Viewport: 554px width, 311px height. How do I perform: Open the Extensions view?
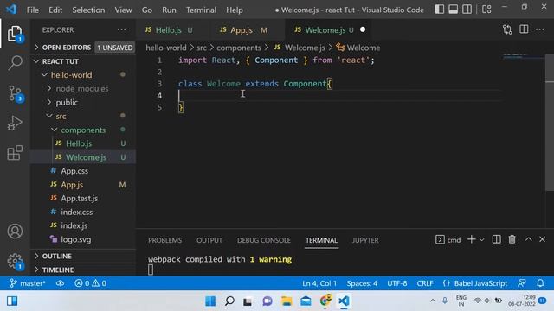pyautogui.click(x=15, y=153)
